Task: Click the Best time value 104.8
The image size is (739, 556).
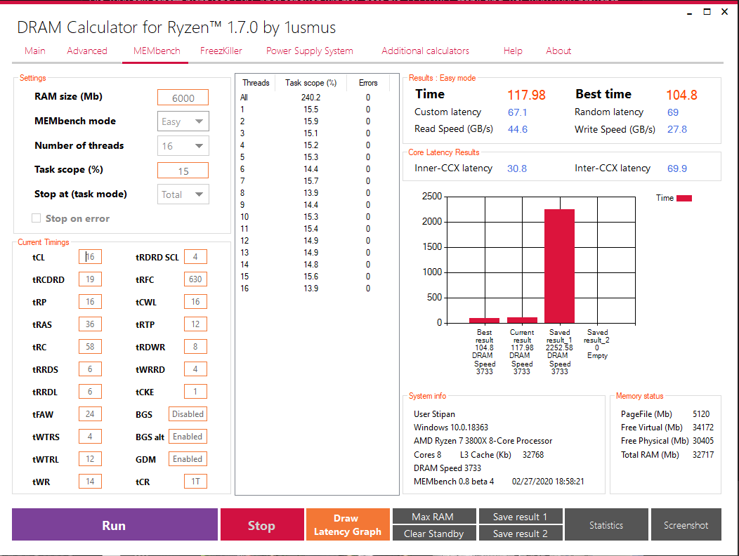Action: [x=681, y=95]
